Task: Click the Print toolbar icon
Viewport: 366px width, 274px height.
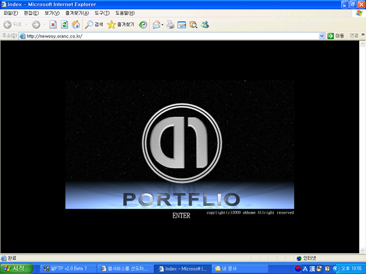Action: pyautogui.click(x=170, y=25)
